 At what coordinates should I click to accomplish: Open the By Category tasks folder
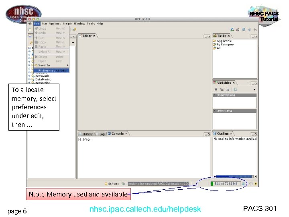point(224,45)
